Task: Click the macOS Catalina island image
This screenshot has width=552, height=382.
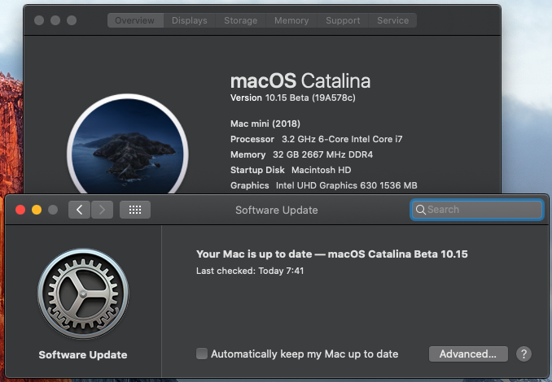Action: [128, 145]
